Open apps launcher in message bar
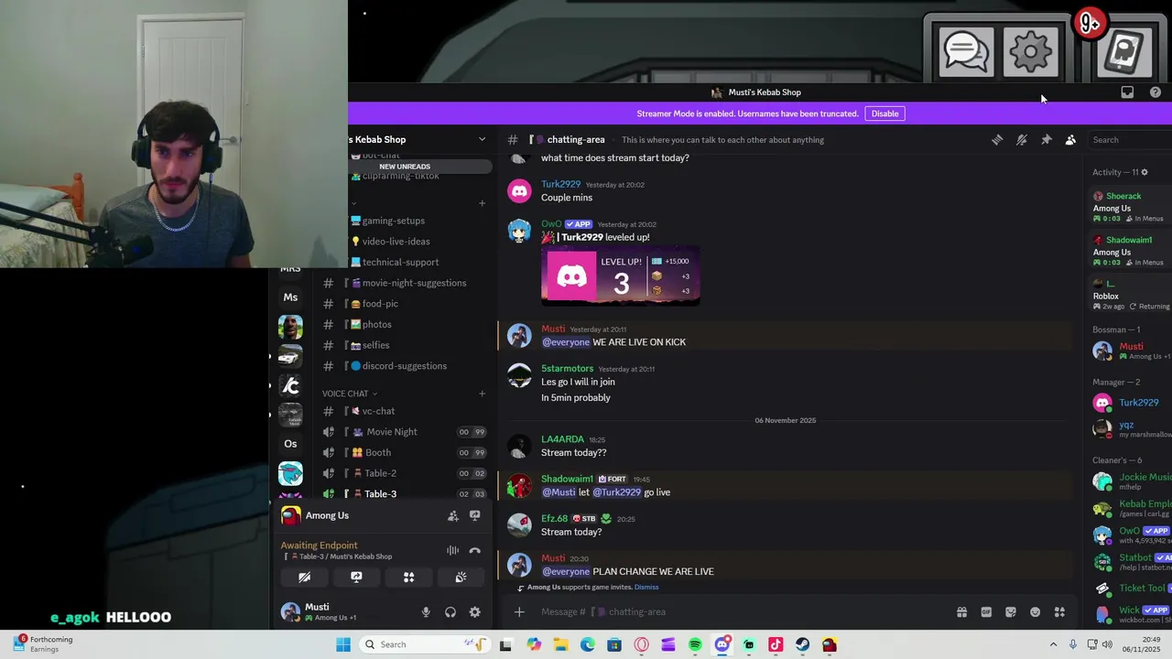The width and height of the screenshot is (1172, 659). (1059, 612)
